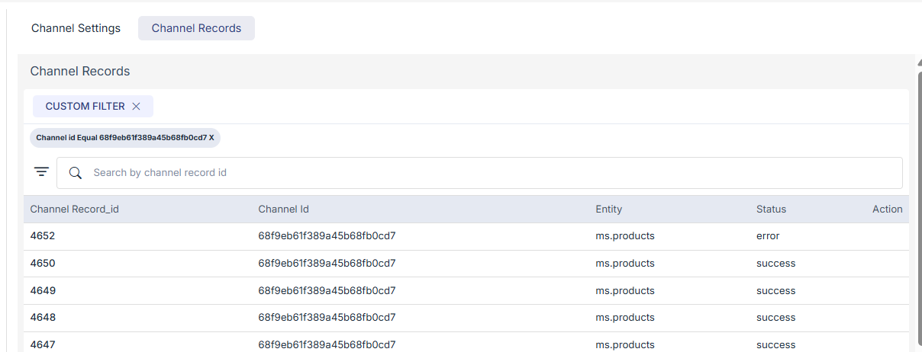Remove the CUSTOM FILTER chip with X
The image size is (922, 352).
click(x=136, y=107)
